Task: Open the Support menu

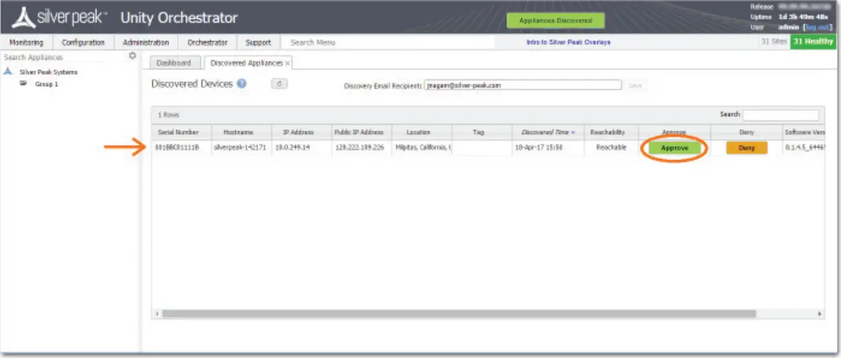Action: [x=258, y=42]
